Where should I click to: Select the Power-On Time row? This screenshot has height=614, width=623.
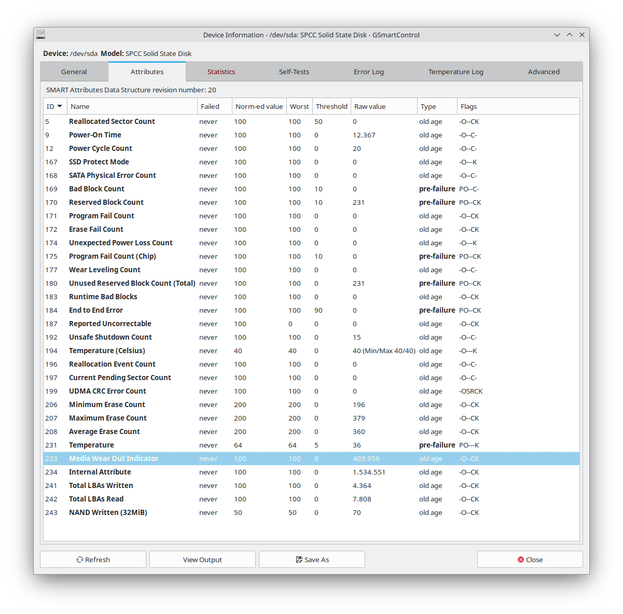[x=311, y=135]
